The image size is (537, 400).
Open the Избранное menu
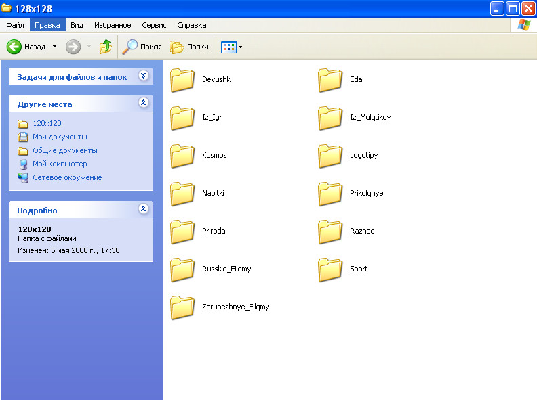coord(113,25)
